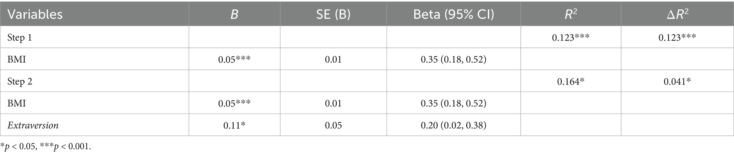Image resolution: width=734 pixels, height=155 pixels.
Task: Click the p-value significance footnote
Action: pos(45,147)
